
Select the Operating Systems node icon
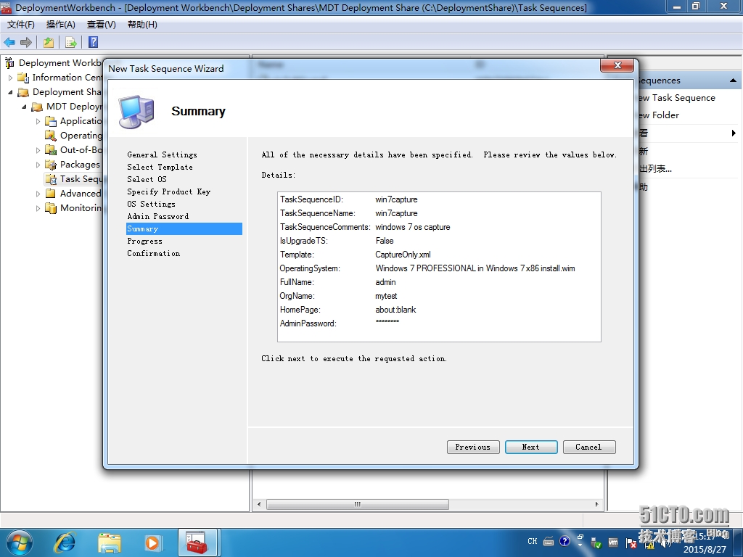coord(51,136)
